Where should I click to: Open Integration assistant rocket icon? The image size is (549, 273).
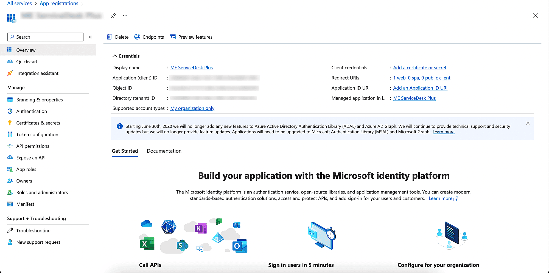pos(10,73)
